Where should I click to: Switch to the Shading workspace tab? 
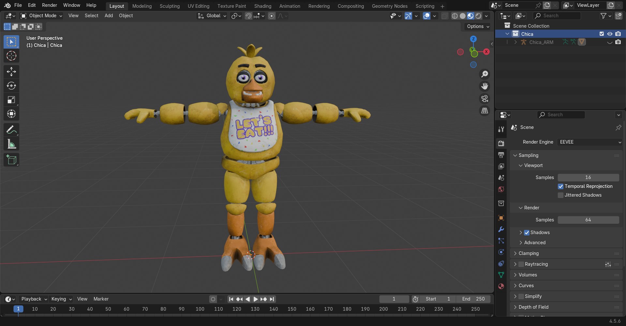262,6
